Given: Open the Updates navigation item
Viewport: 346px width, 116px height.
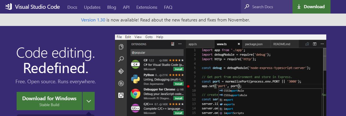Looking at the screenshot, I should [92, 7].
